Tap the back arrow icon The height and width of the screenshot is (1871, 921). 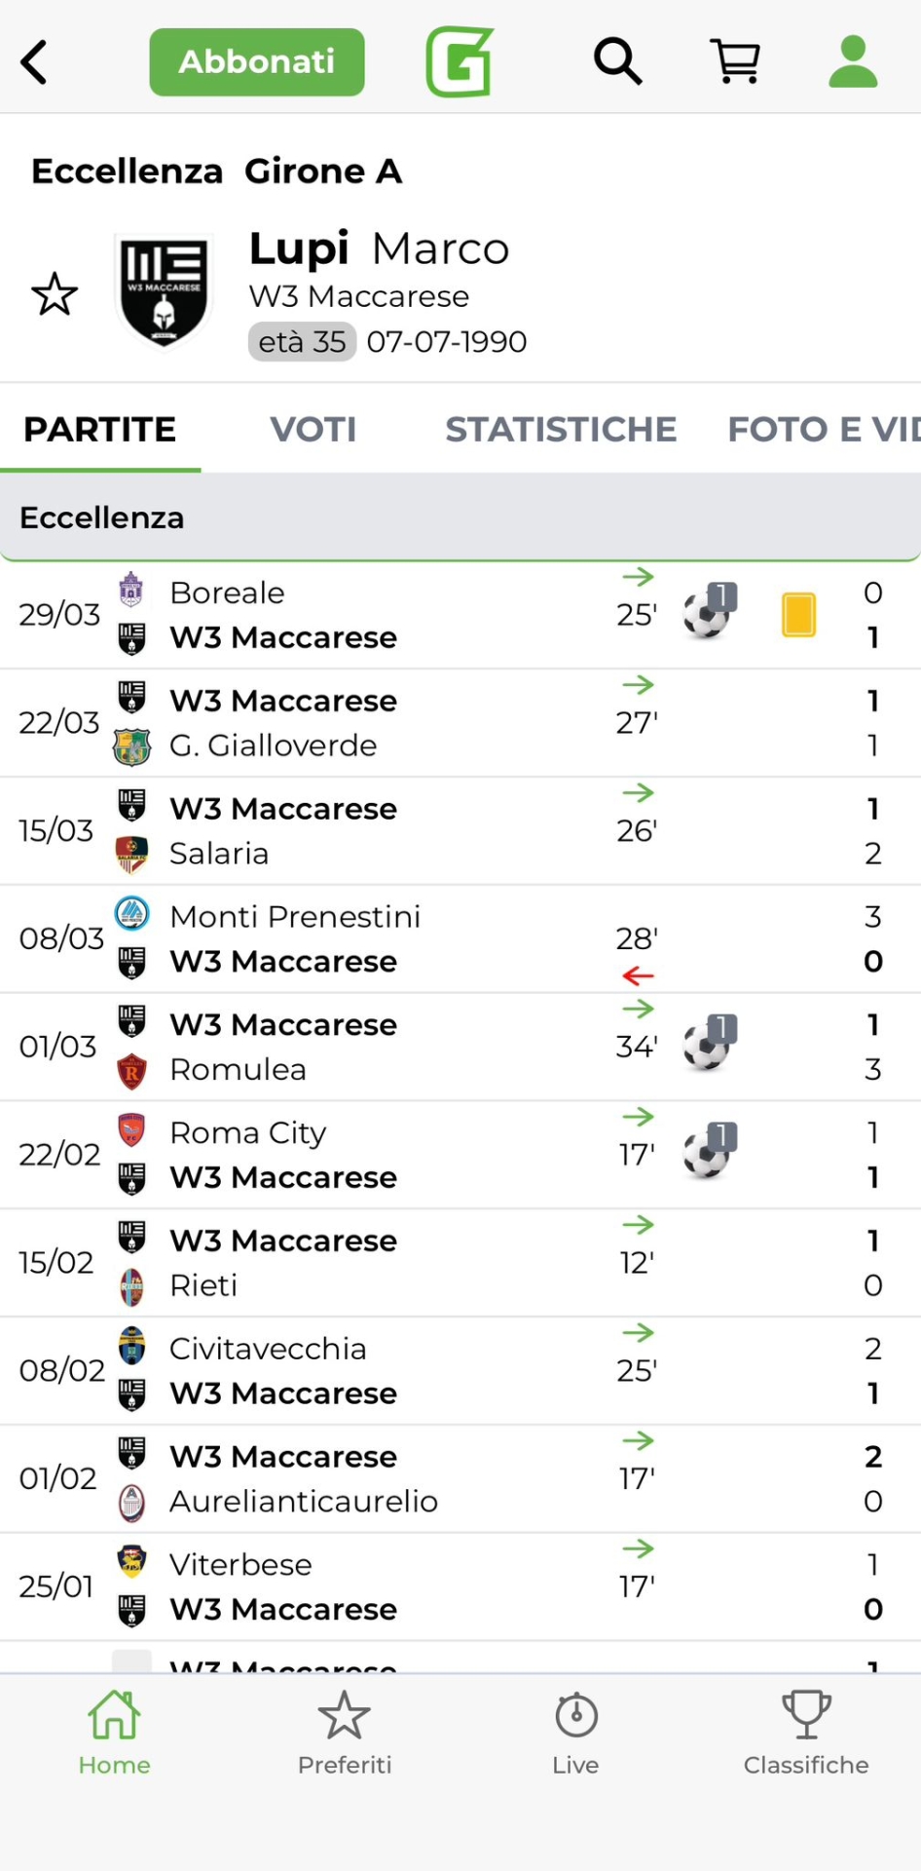click(35, 62)
